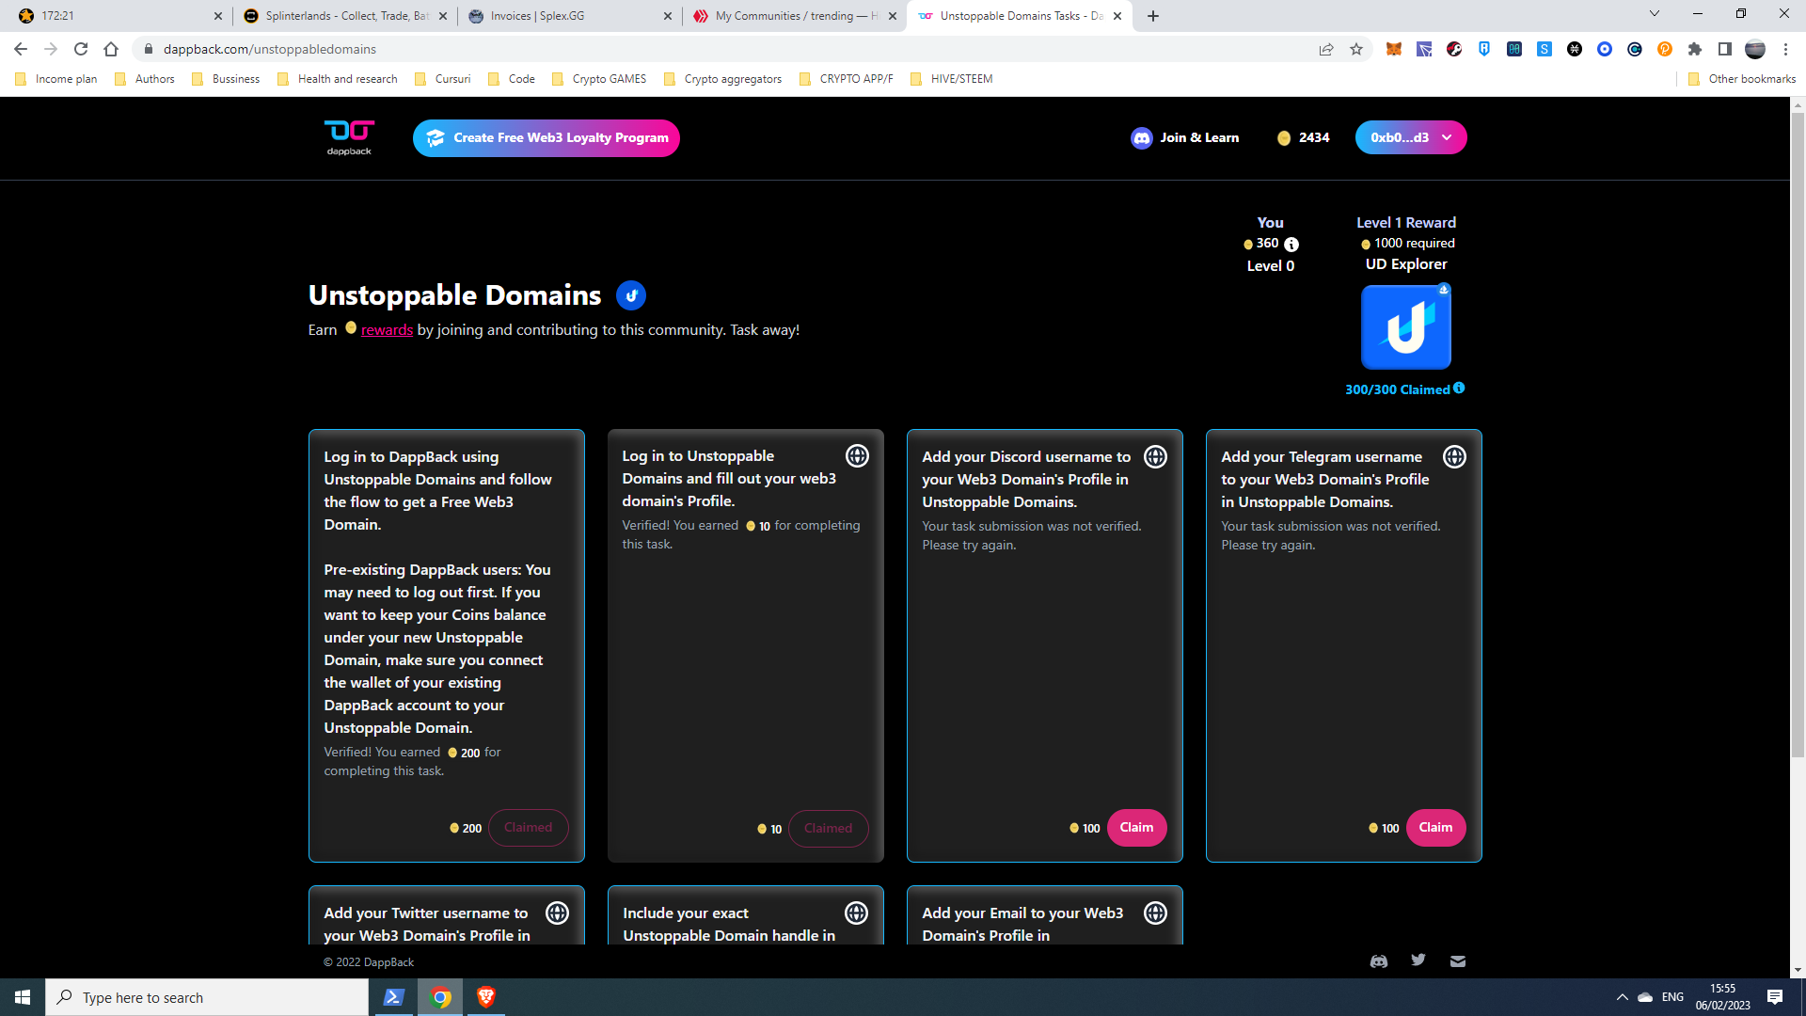Click the Unstoppable Domains blue badge icon
1806x1016 pixels.
(631, 295)
